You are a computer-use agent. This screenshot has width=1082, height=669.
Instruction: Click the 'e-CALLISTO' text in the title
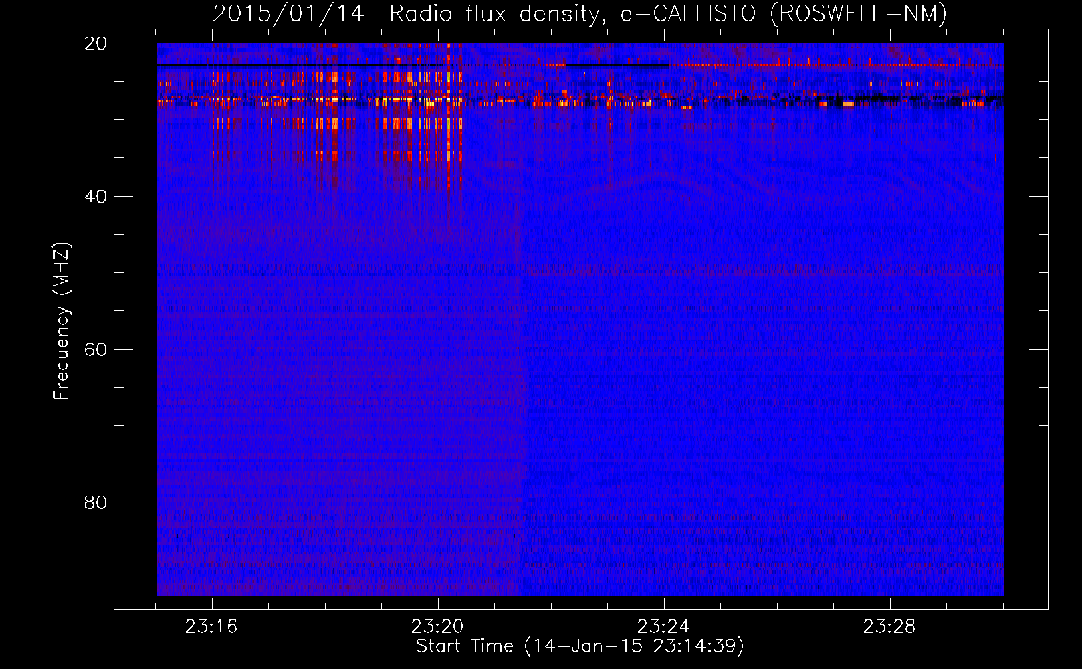pyautogui.click(x=690, y=13)
